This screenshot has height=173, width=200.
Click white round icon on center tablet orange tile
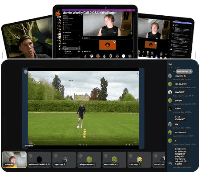point(114,42)
